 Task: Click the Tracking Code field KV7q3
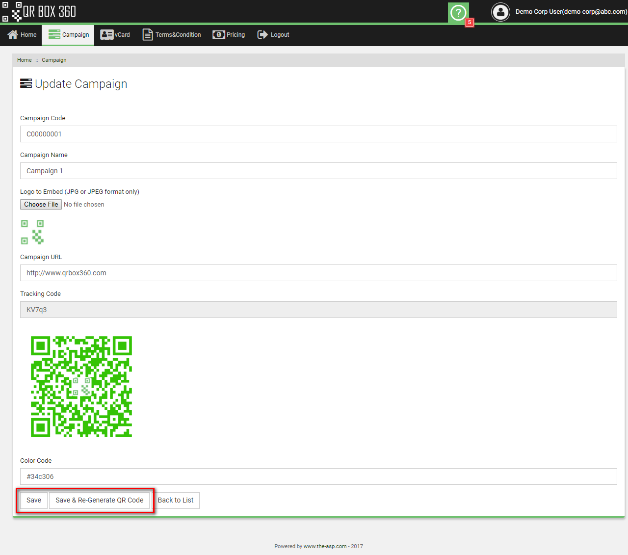click(x=318, y=310)
